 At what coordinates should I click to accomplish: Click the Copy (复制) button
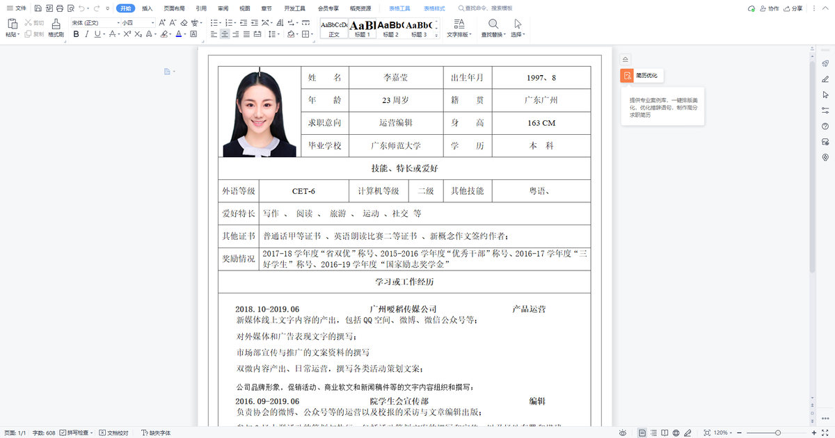tap(35, 34)
